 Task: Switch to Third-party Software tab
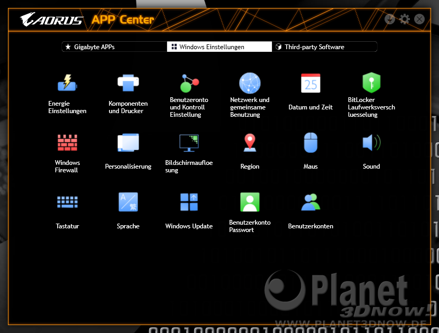tap(325, 47)
